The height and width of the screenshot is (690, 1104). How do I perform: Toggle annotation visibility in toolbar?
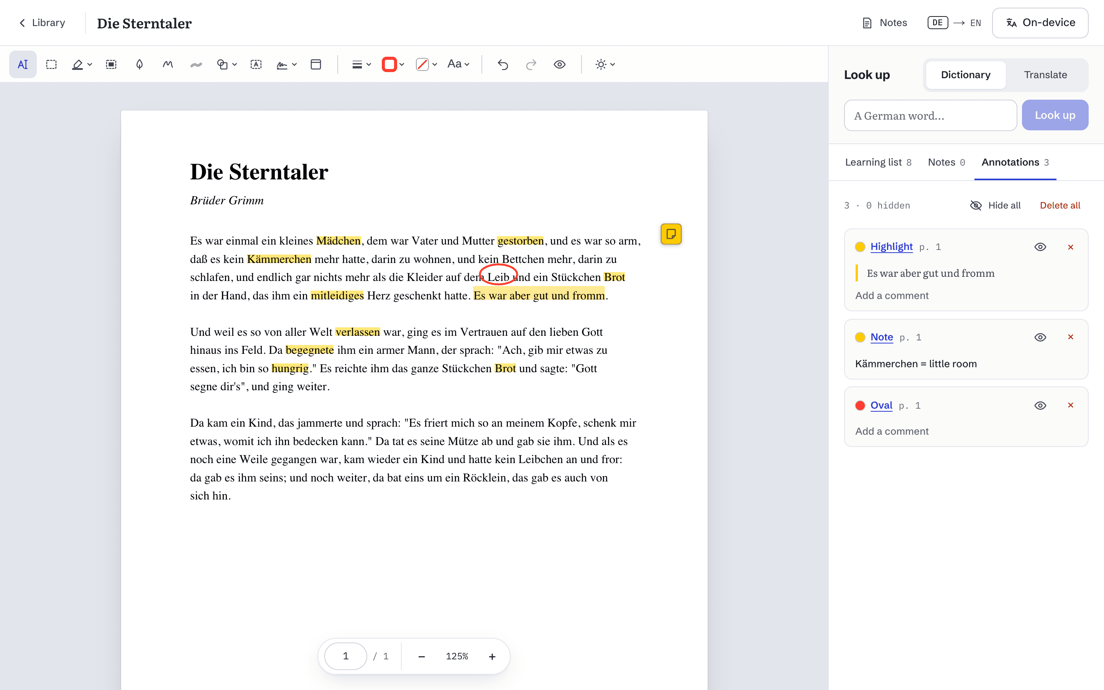pyautogui.click(x=560, y=64)
